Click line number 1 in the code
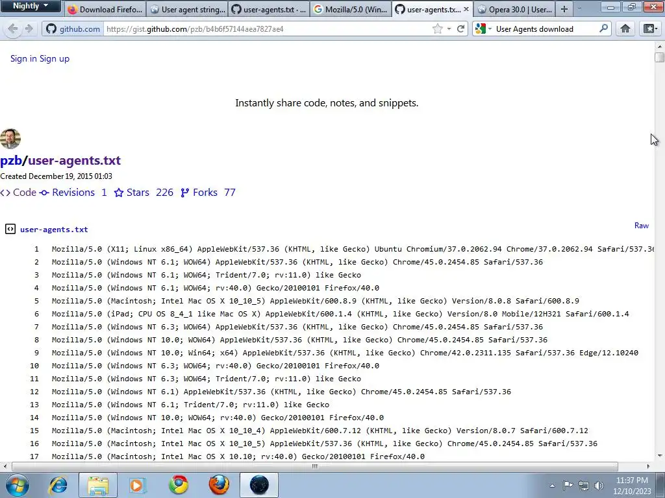Image resolution: width=665 pixels, height=498 pixels. tap(36, 249)
